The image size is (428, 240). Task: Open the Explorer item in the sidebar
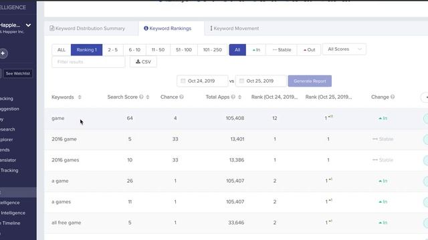6,139
